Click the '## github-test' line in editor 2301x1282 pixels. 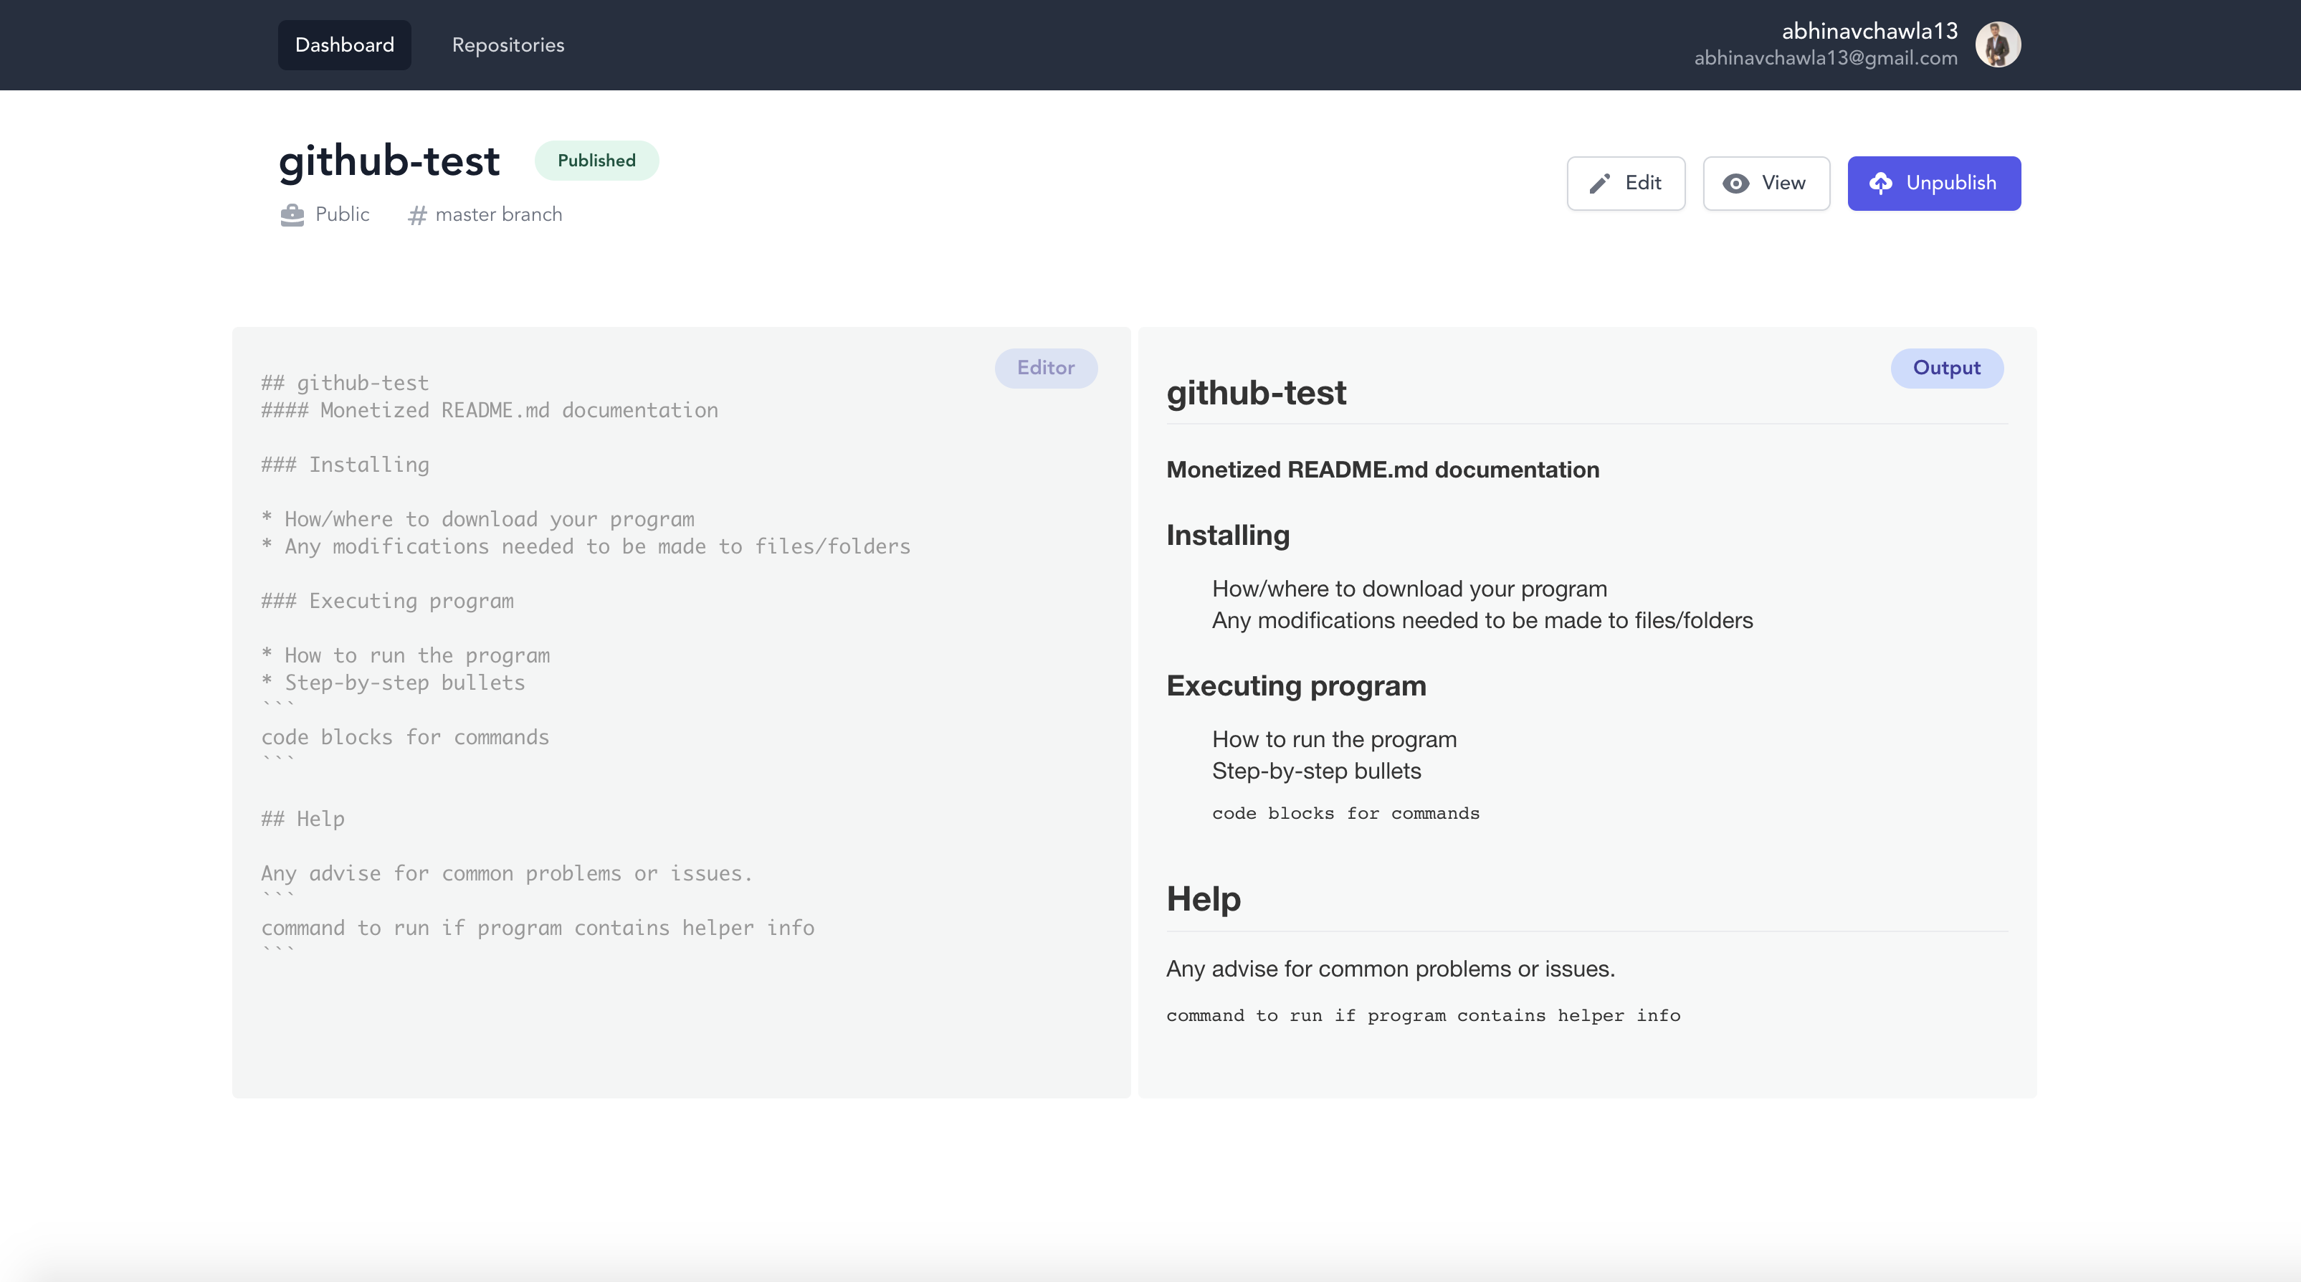pyautogui.click(x=345, y=384)
